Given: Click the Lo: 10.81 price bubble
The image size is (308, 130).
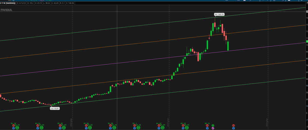Looking at the screenshot, I should 55,109.
